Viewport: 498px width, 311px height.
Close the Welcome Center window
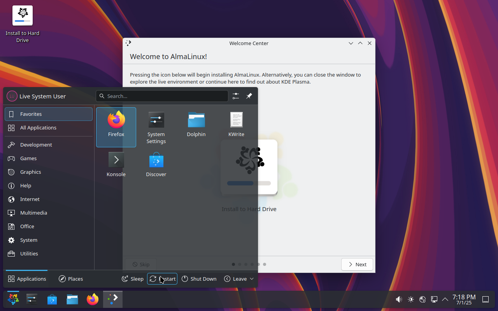370,43
